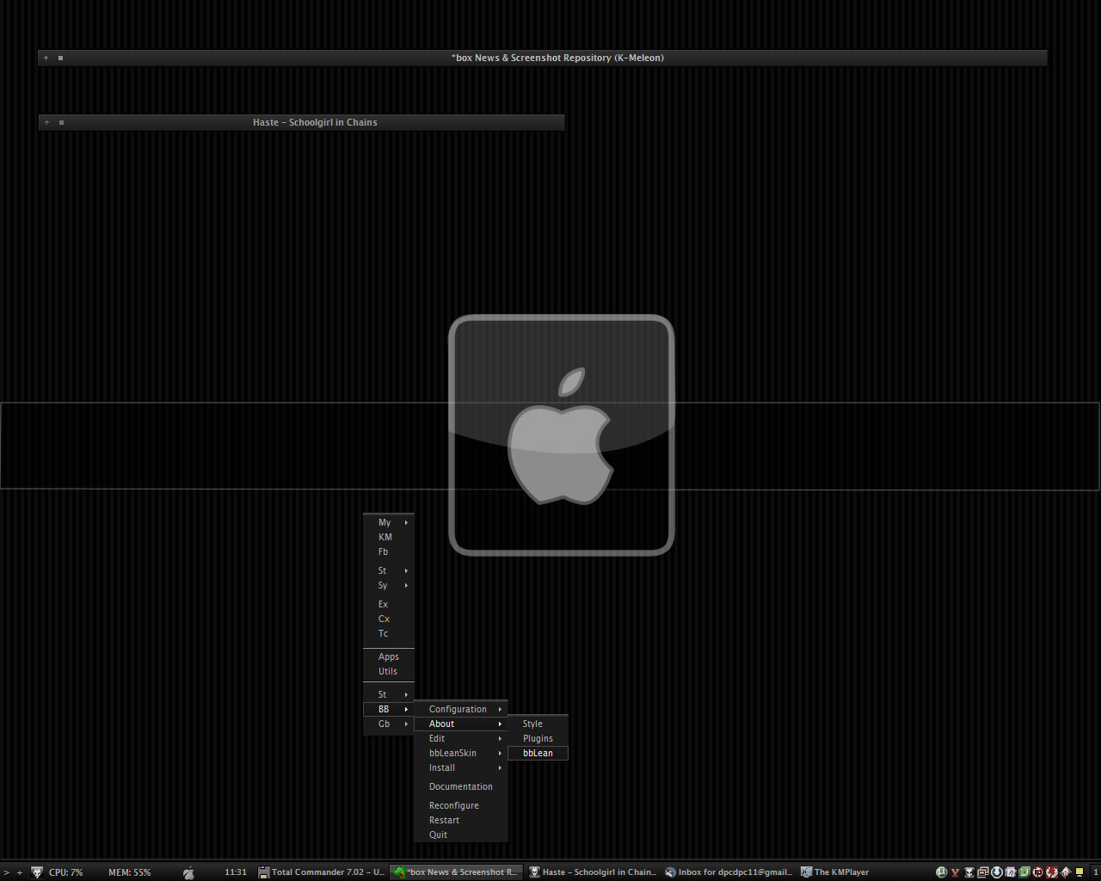Screen dimensions: 1101x881
Task: Switch to The KMPlayer taskbar task
Action: click(x=864, y=872)
